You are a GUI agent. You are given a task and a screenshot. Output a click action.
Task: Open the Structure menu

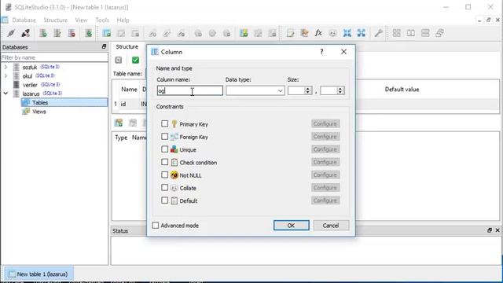coord(56,20)
